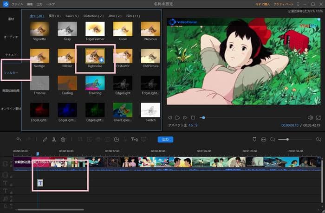The image size is (325, 213).
Task: Select the Vignette filter thumbnail
Action: pos(39,29)
